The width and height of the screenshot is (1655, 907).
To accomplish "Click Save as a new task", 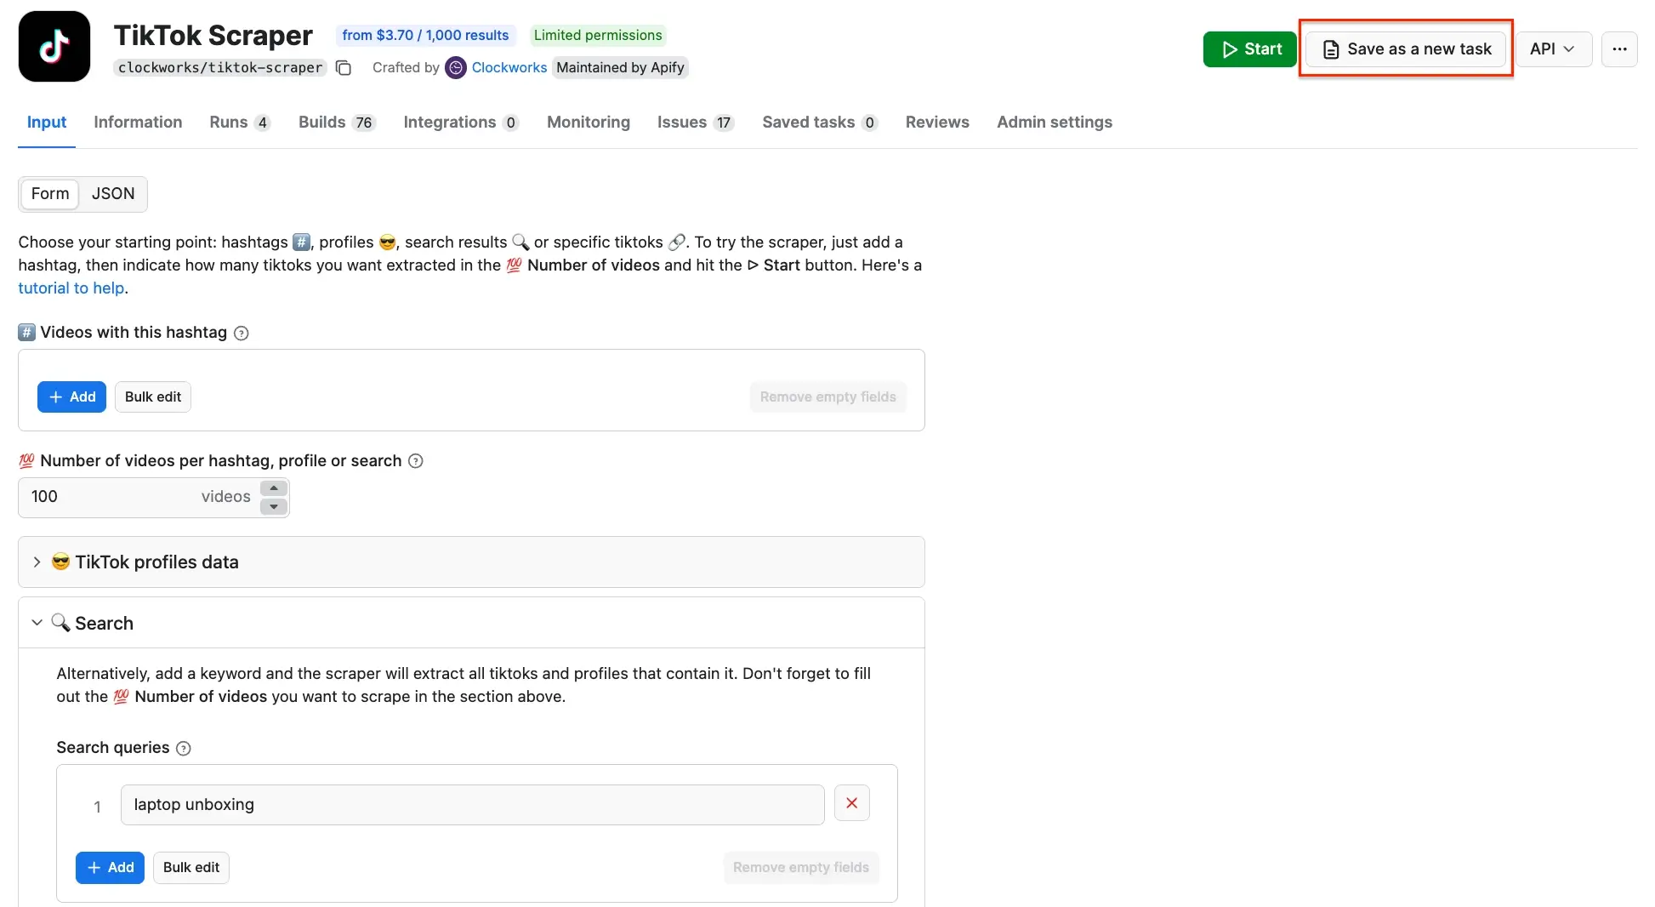I will 1406,49.
